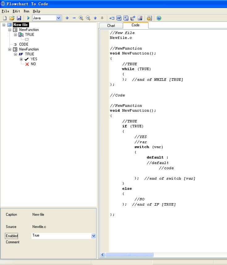The height and width of the screenshot is (265, 227).
Task: Click the horizontal scrollbar thumb in the code pane
Action: [129, 255]
